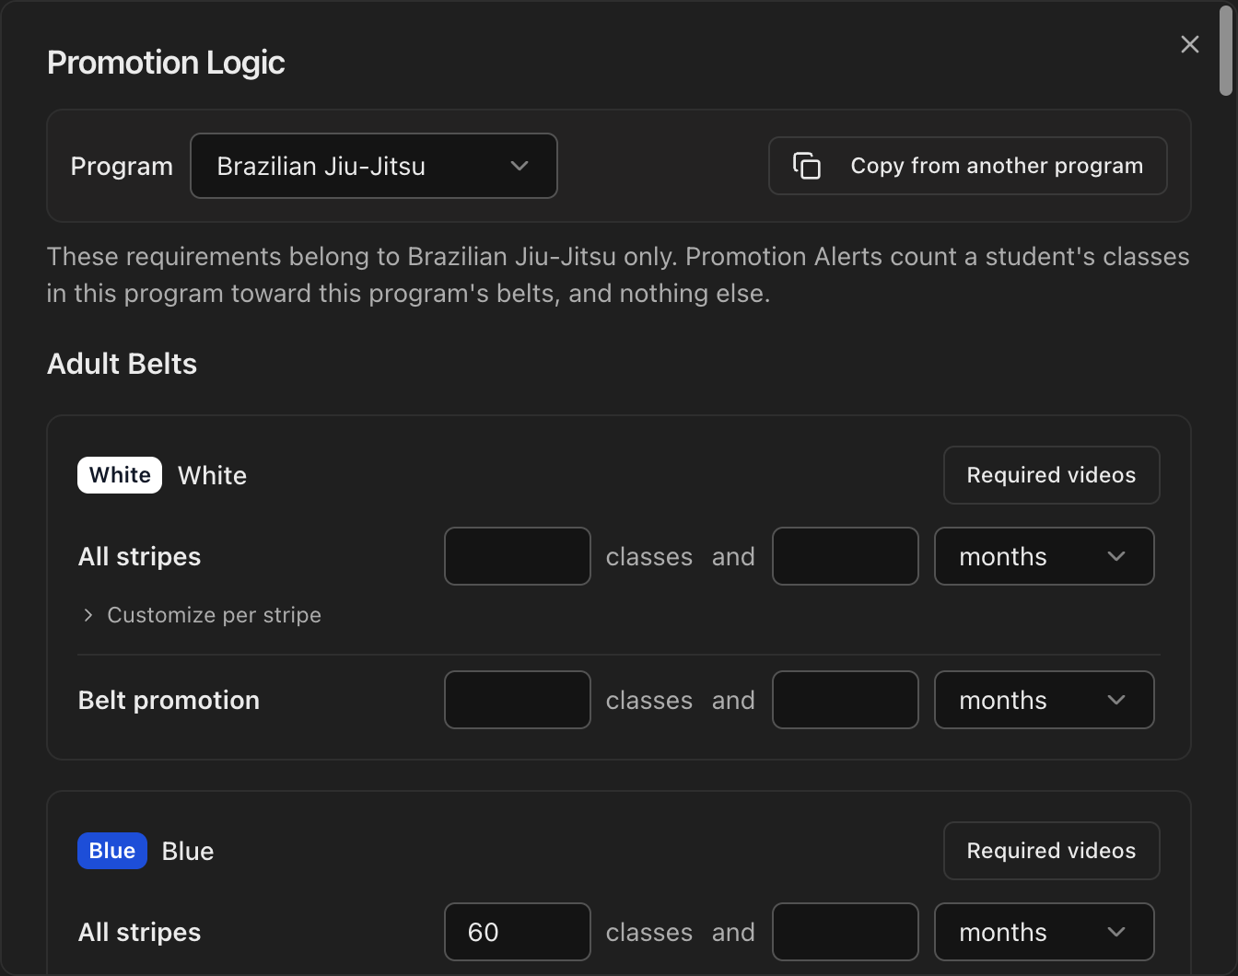
Task: Click Blue belt's All stripes label
Action: click(140, 932)
